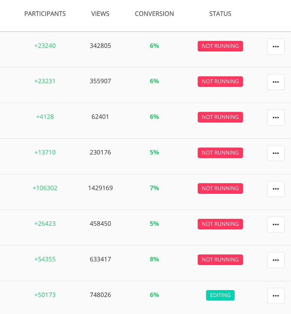Click the Not Running badge in the +106302 row
Image resolution: width=291 pixels, height=314 pixels.
(220, 188)
